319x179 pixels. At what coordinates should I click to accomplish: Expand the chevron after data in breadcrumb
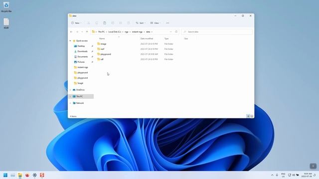point(152,32)
